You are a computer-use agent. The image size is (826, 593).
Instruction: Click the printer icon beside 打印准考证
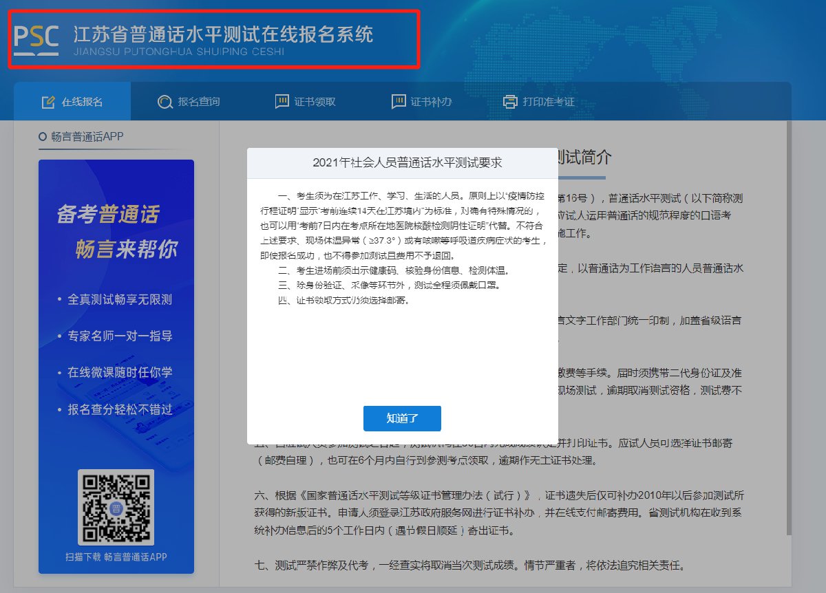coord(510,102)
